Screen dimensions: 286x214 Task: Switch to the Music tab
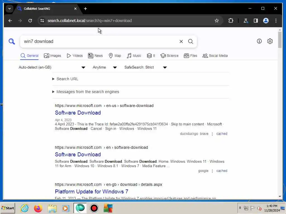[134, 56]
